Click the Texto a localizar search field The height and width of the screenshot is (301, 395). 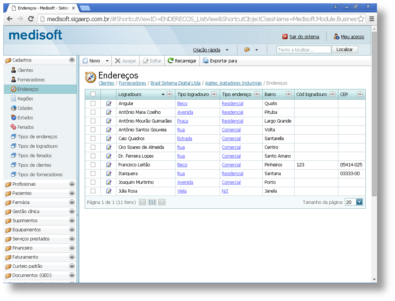click(304, 49)
